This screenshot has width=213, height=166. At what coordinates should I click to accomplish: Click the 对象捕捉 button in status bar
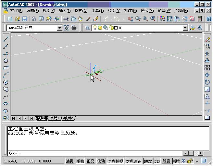(115, 161)
